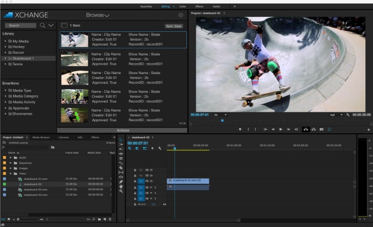Image resolution: width=373 pixels, height=227 pixels.
Task: Toggle visibility eye of track V3
Action: [x=151, y=170]
